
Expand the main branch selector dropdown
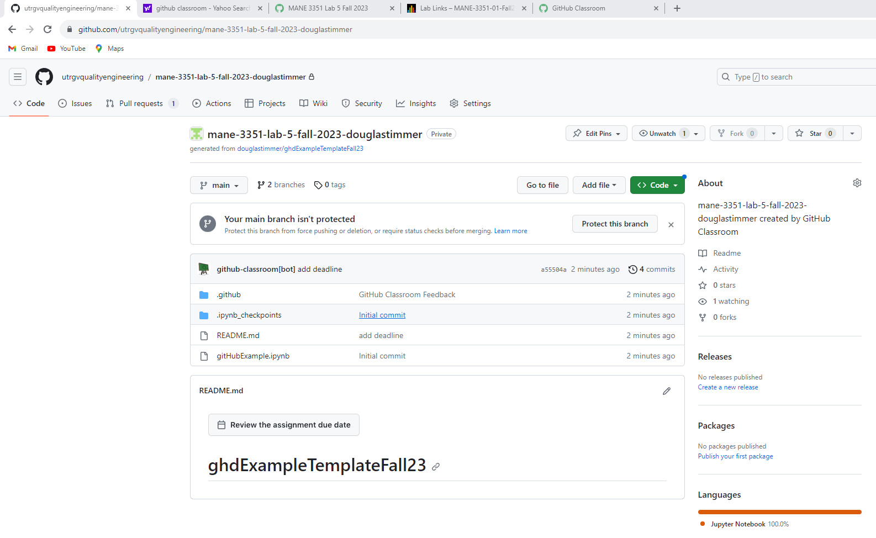219,185
